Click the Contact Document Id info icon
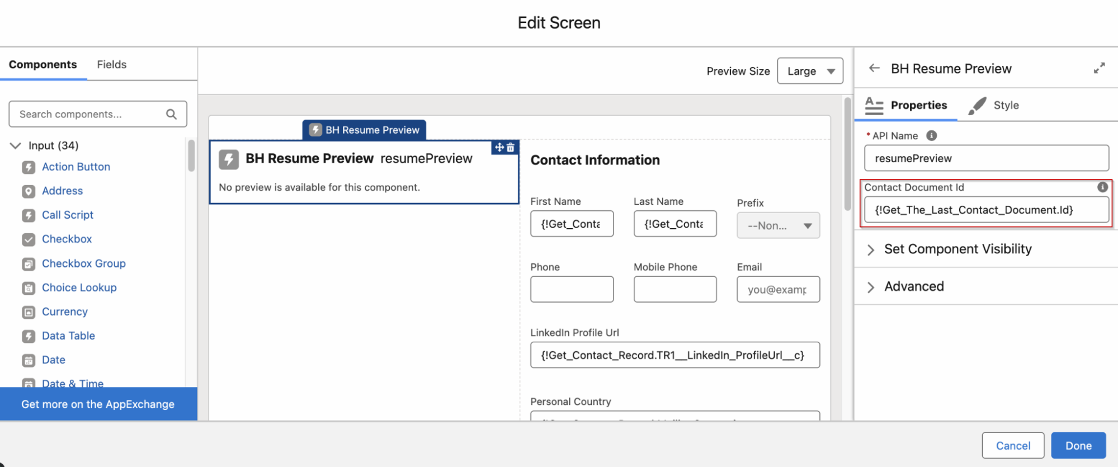The image size is (1118, 467). tap(1102, 187)
